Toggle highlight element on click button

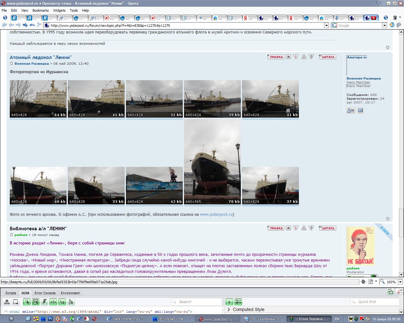pos(36,302)
